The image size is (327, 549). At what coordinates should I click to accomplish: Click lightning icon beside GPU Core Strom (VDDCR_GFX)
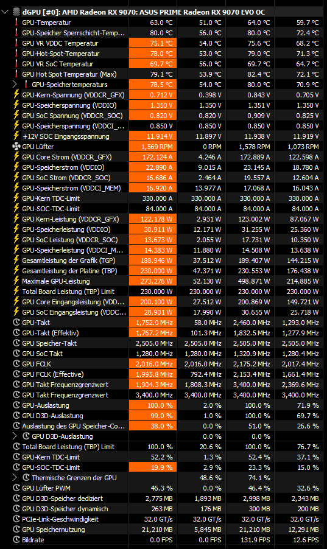tap(16, 157)
